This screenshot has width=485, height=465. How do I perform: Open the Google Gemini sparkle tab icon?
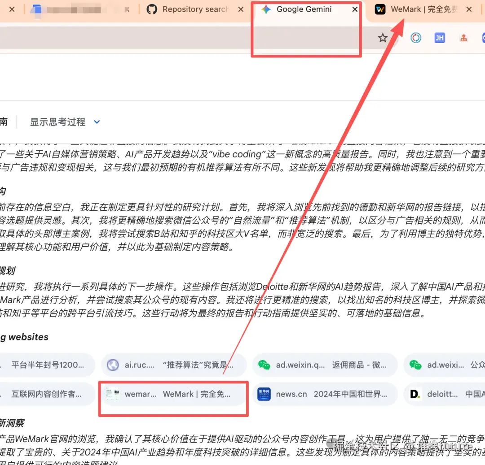point(266,9)
